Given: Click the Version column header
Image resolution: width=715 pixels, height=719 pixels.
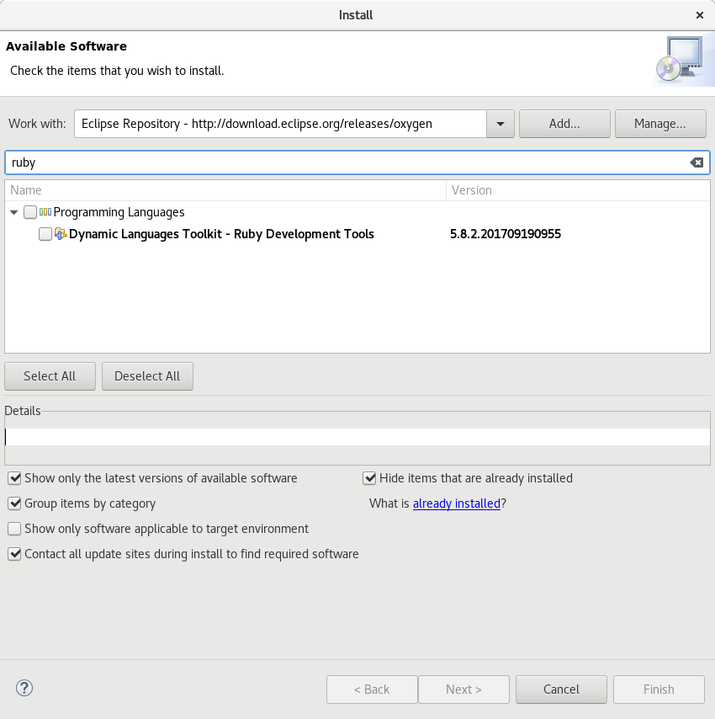Looking at the screenshot, I should point(577,190).
